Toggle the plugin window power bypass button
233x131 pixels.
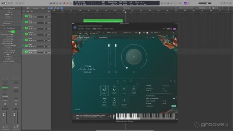pos(75,27)
